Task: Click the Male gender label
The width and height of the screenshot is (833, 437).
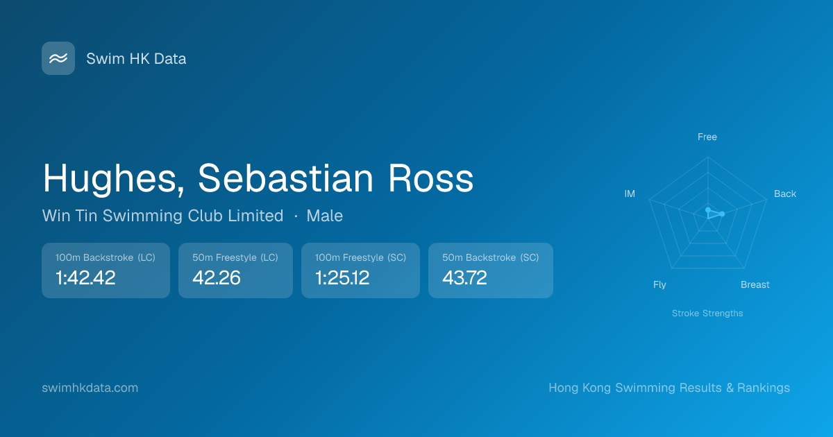Action: (325, 216)
